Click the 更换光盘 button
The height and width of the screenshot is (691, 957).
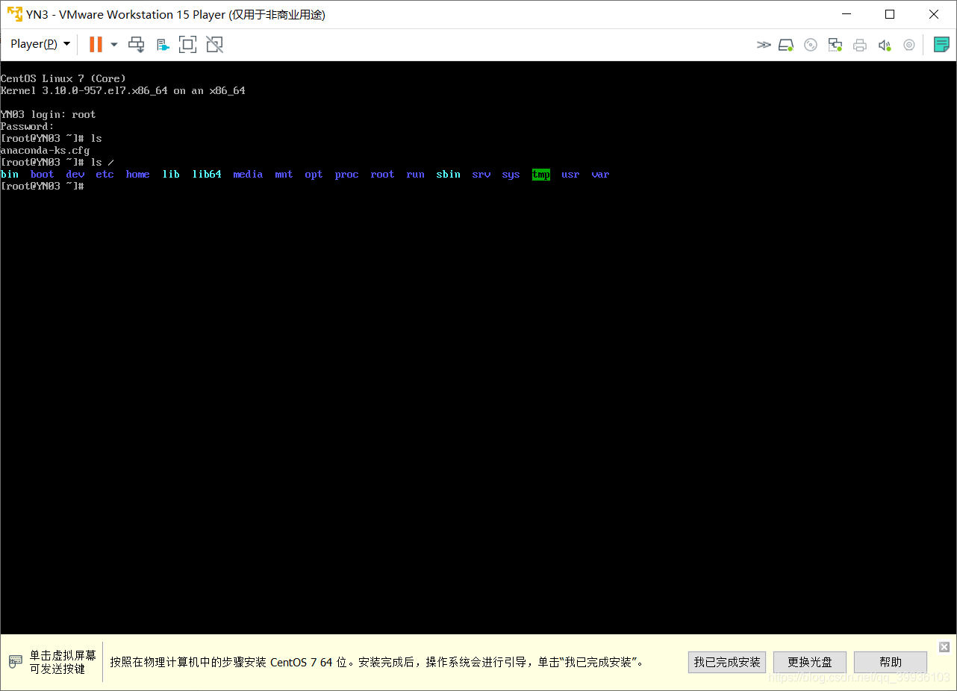(x=810, y=662)
